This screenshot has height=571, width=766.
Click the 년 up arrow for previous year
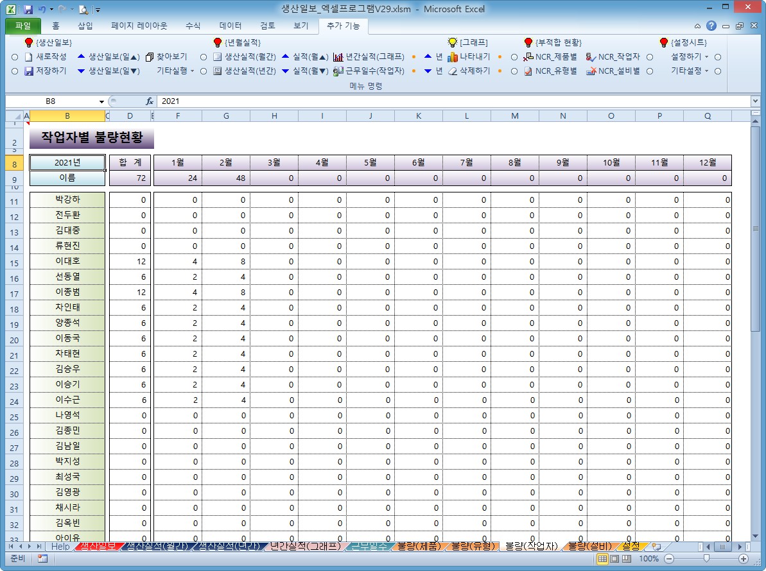tap(428, 56)
